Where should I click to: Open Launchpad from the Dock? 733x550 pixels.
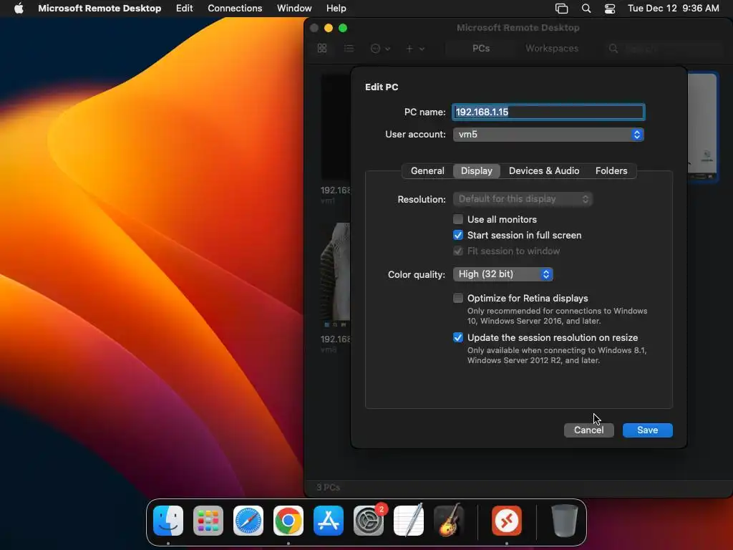point(208,520)
